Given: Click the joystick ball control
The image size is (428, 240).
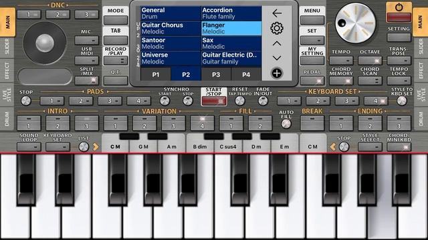Looking at the screenshot, I should pyautogui.click(x=45, y=43).
